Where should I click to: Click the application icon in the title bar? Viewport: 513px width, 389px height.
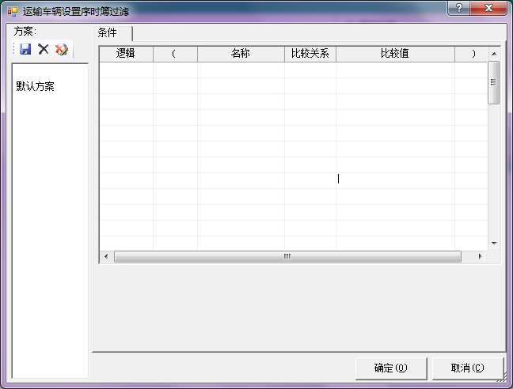pyautogui.click(x=13, y=11)
